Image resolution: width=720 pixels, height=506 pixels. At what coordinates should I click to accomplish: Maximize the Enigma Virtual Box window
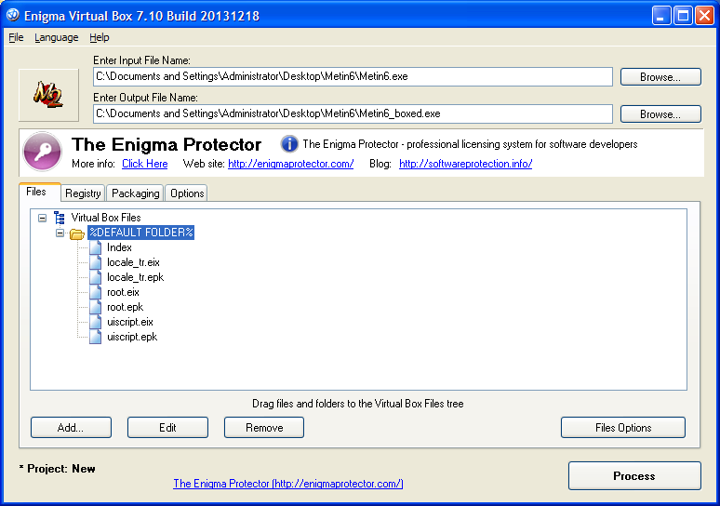pyautogui.click(x=683, y=16)
